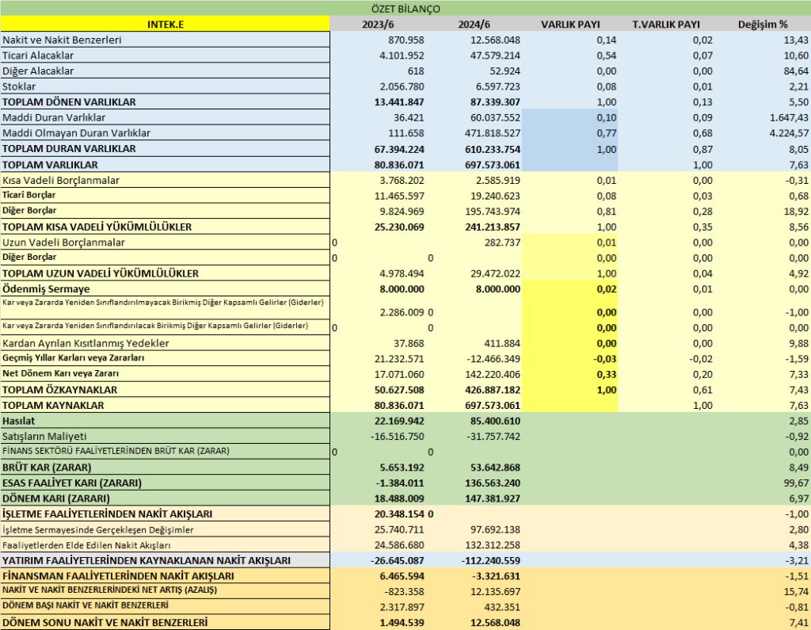Screen dimensions: 811x630
Task: Click cell value 1.494.539
Action: click(402, 623)
